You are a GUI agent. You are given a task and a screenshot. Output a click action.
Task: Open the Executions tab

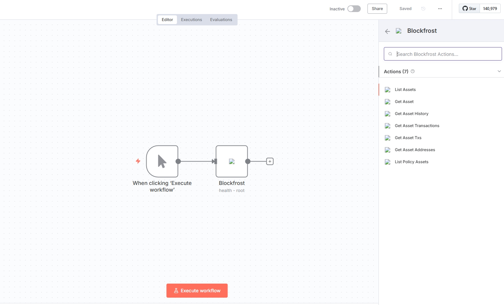tap(191, 20)
